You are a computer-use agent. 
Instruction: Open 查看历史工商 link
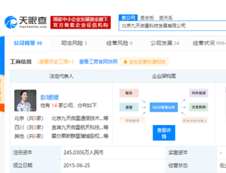[56, 62]
